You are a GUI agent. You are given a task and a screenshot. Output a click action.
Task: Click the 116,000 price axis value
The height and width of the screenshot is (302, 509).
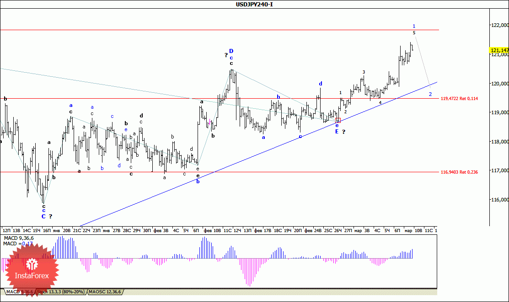pos(500,200)
